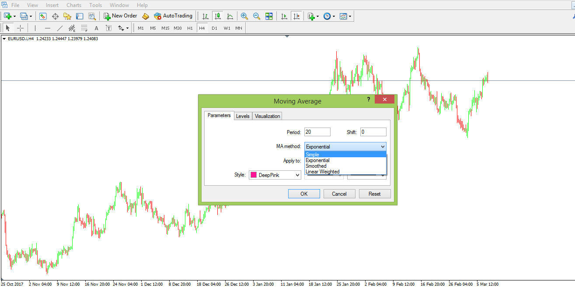Image resolution: width=575 pixels, height=287 pixels.
Task: Open the Charts menu
Action: (74, 5)
